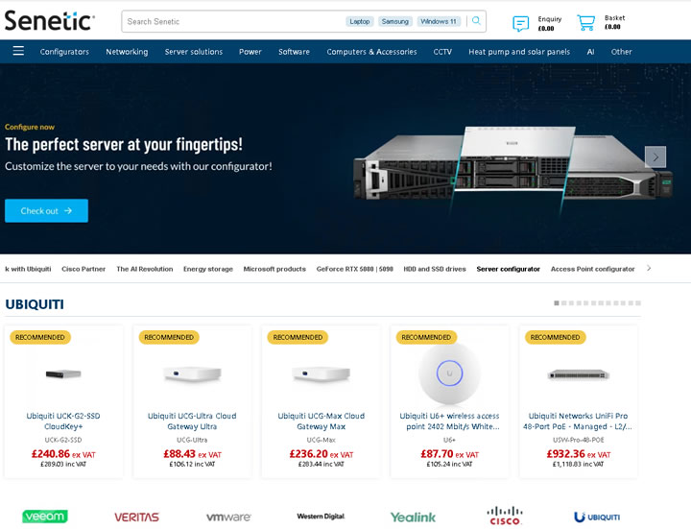
Task: Click the USW-Pro-48-POE SKU text
Action: pos(578,440)
